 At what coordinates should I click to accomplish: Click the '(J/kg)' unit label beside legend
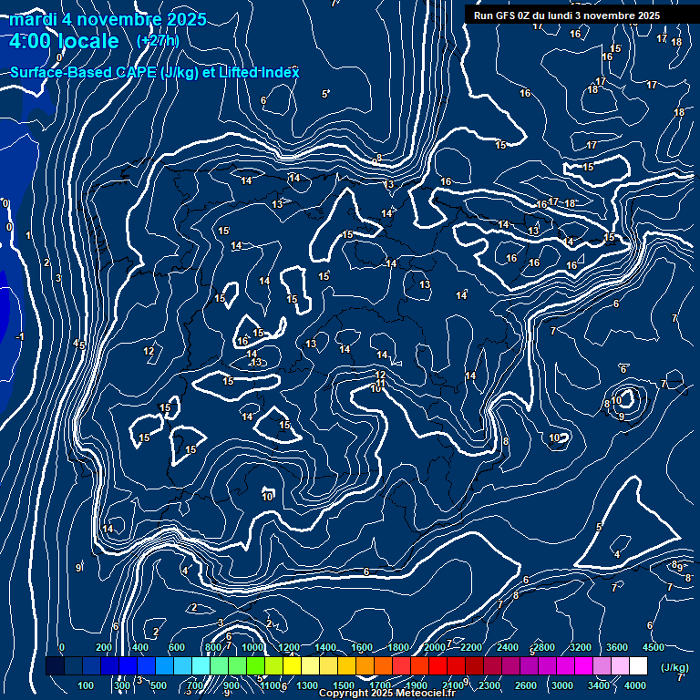point(674,667)
